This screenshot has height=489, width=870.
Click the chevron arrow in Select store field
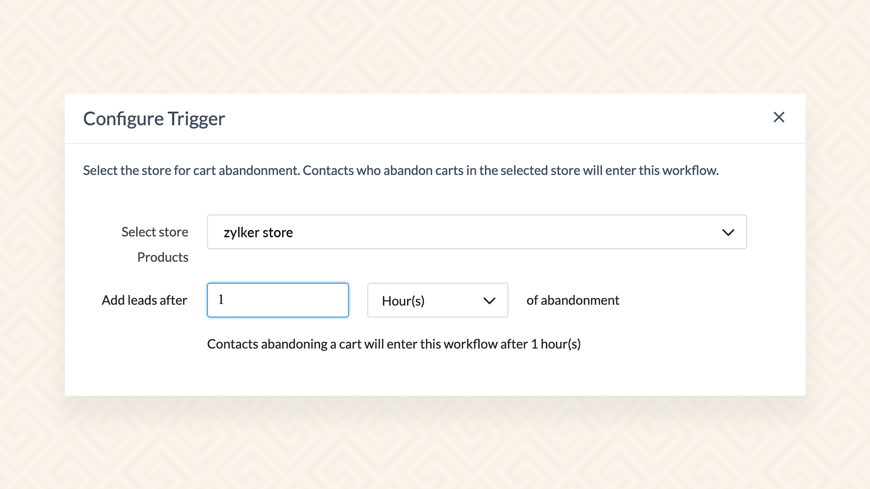coord(728,232)
